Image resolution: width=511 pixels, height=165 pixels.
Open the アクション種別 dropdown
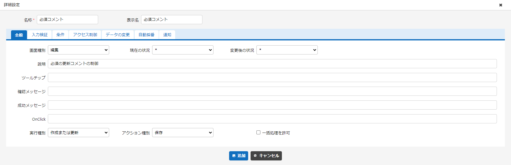(183, 133)
